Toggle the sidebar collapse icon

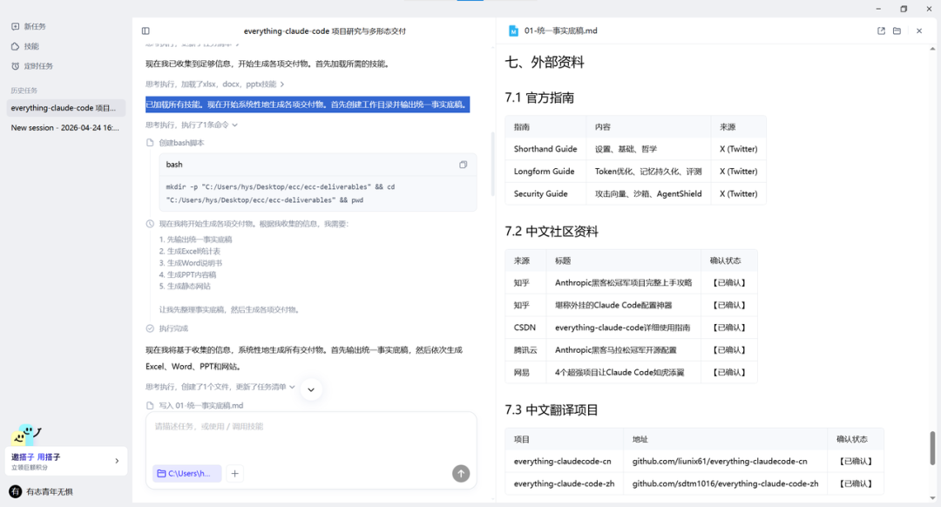(x=146, y=30)
